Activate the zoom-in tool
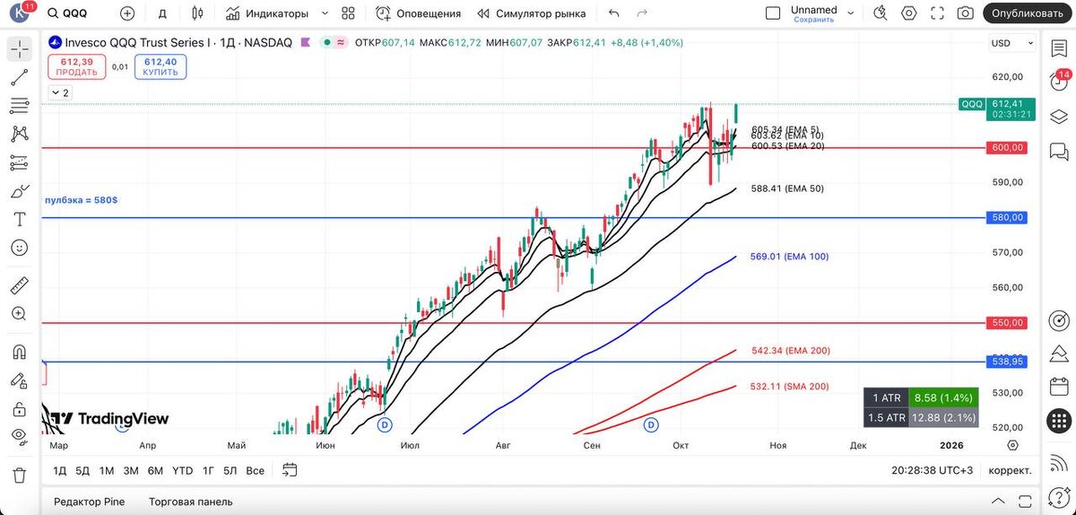The height and width of the screenshot is (515, 1076). click(x=20, y=313)
